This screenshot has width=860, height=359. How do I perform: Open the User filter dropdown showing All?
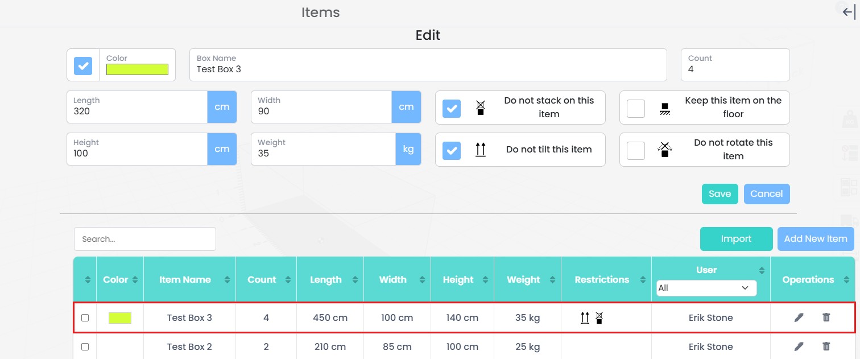706,288
